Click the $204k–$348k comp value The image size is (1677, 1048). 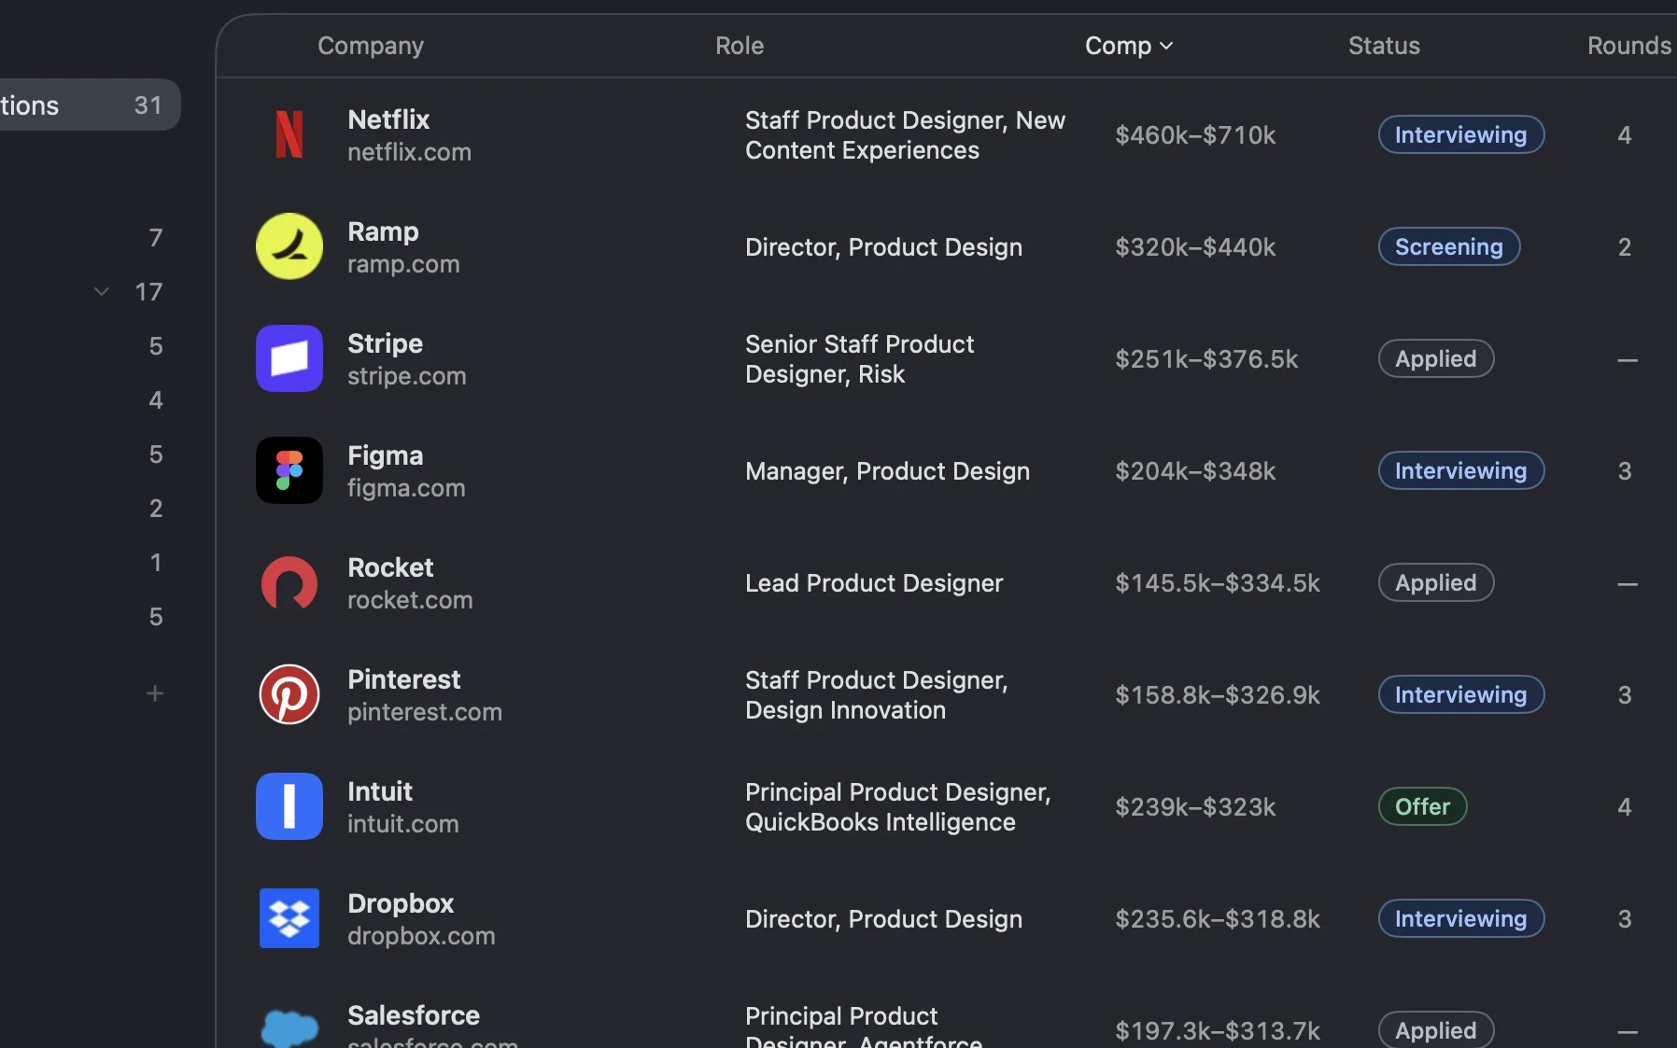1195,471
